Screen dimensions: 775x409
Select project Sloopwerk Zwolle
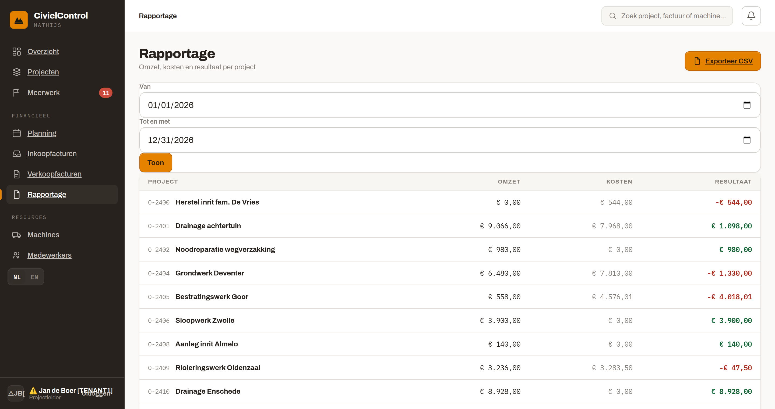coord(205,320)
